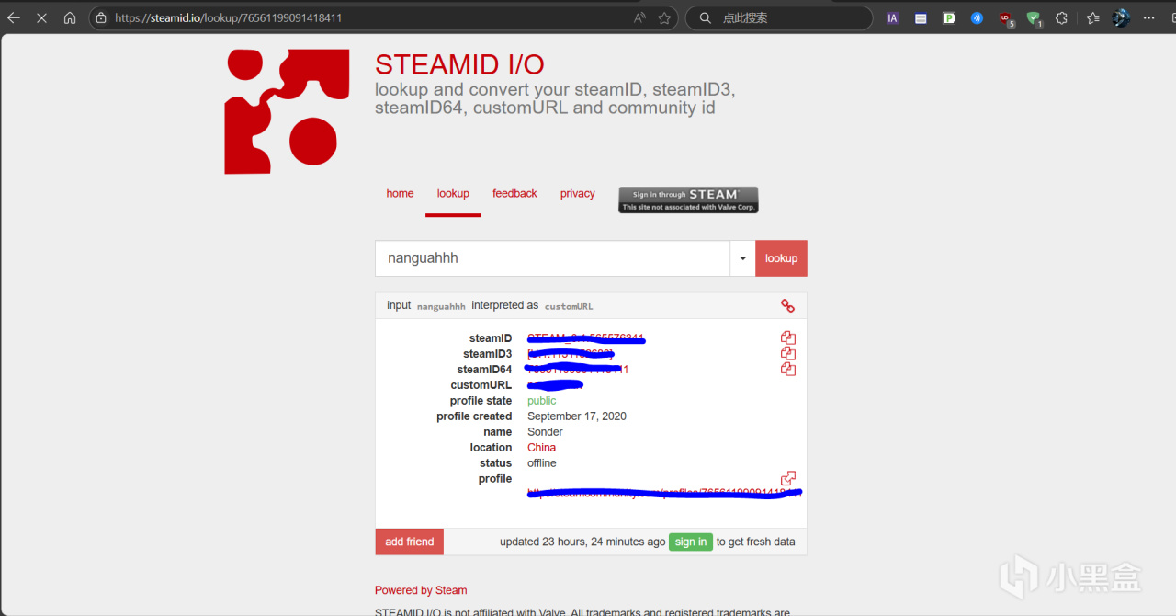Click the green sign in button

click(x=691, y=542)
